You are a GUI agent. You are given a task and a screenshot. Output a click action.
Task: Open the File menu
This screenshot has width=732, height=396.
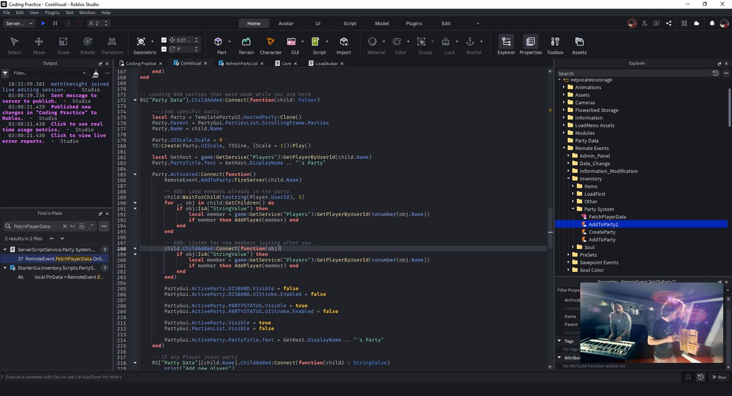point(6,12)
